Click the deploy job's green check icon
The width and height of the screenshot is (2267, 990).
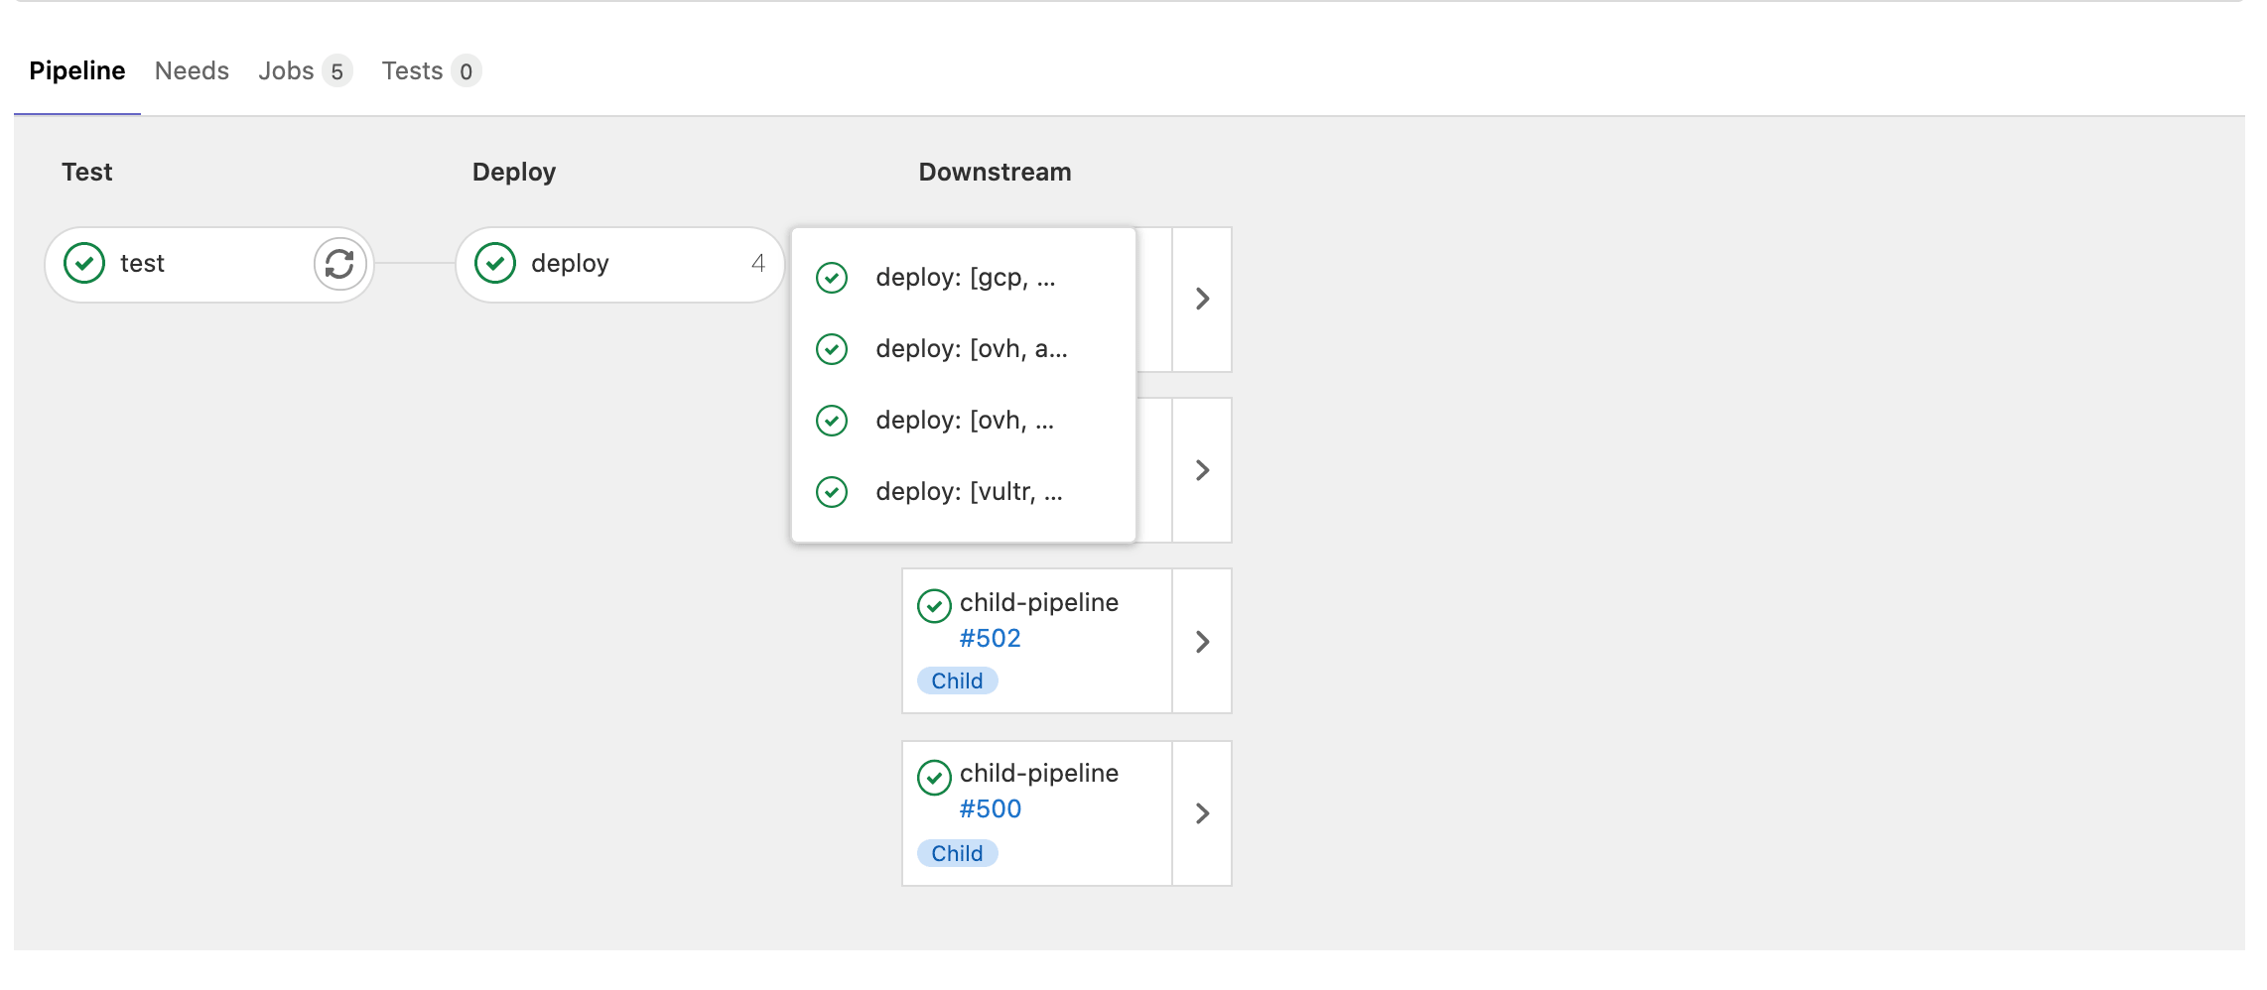(494, 263)
